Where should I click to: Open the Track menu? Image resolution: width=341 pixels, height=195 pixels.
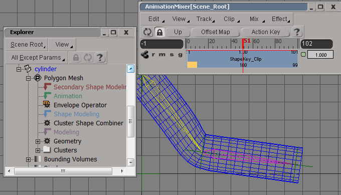pyautogui.click(x=205, y=19)
